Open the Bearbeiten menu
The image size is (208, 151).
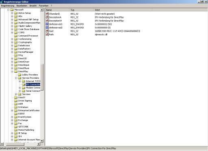pyautogui.click(x=22, y=6)
